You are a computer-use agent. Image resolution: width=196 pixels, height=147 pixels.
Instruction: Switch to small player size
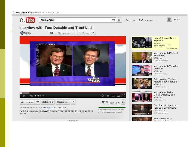(113, 96)
